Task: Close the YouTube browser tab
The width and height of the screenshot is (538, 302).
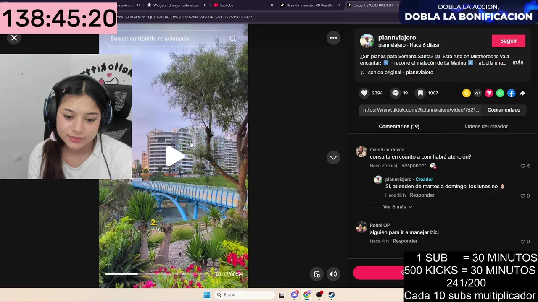Action: [272, 5]
